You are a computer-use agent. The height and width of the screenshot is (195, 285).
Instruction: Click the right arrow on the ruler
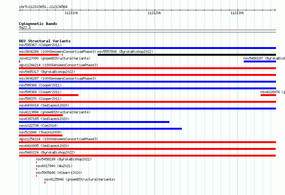pyautogui.click(x=275, y=10)
